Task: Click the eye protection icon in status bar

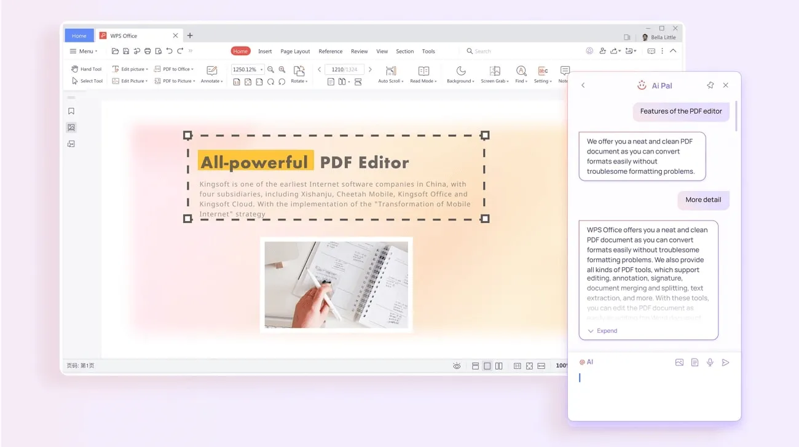Action: pyautogui.click(x=457, y=365)
